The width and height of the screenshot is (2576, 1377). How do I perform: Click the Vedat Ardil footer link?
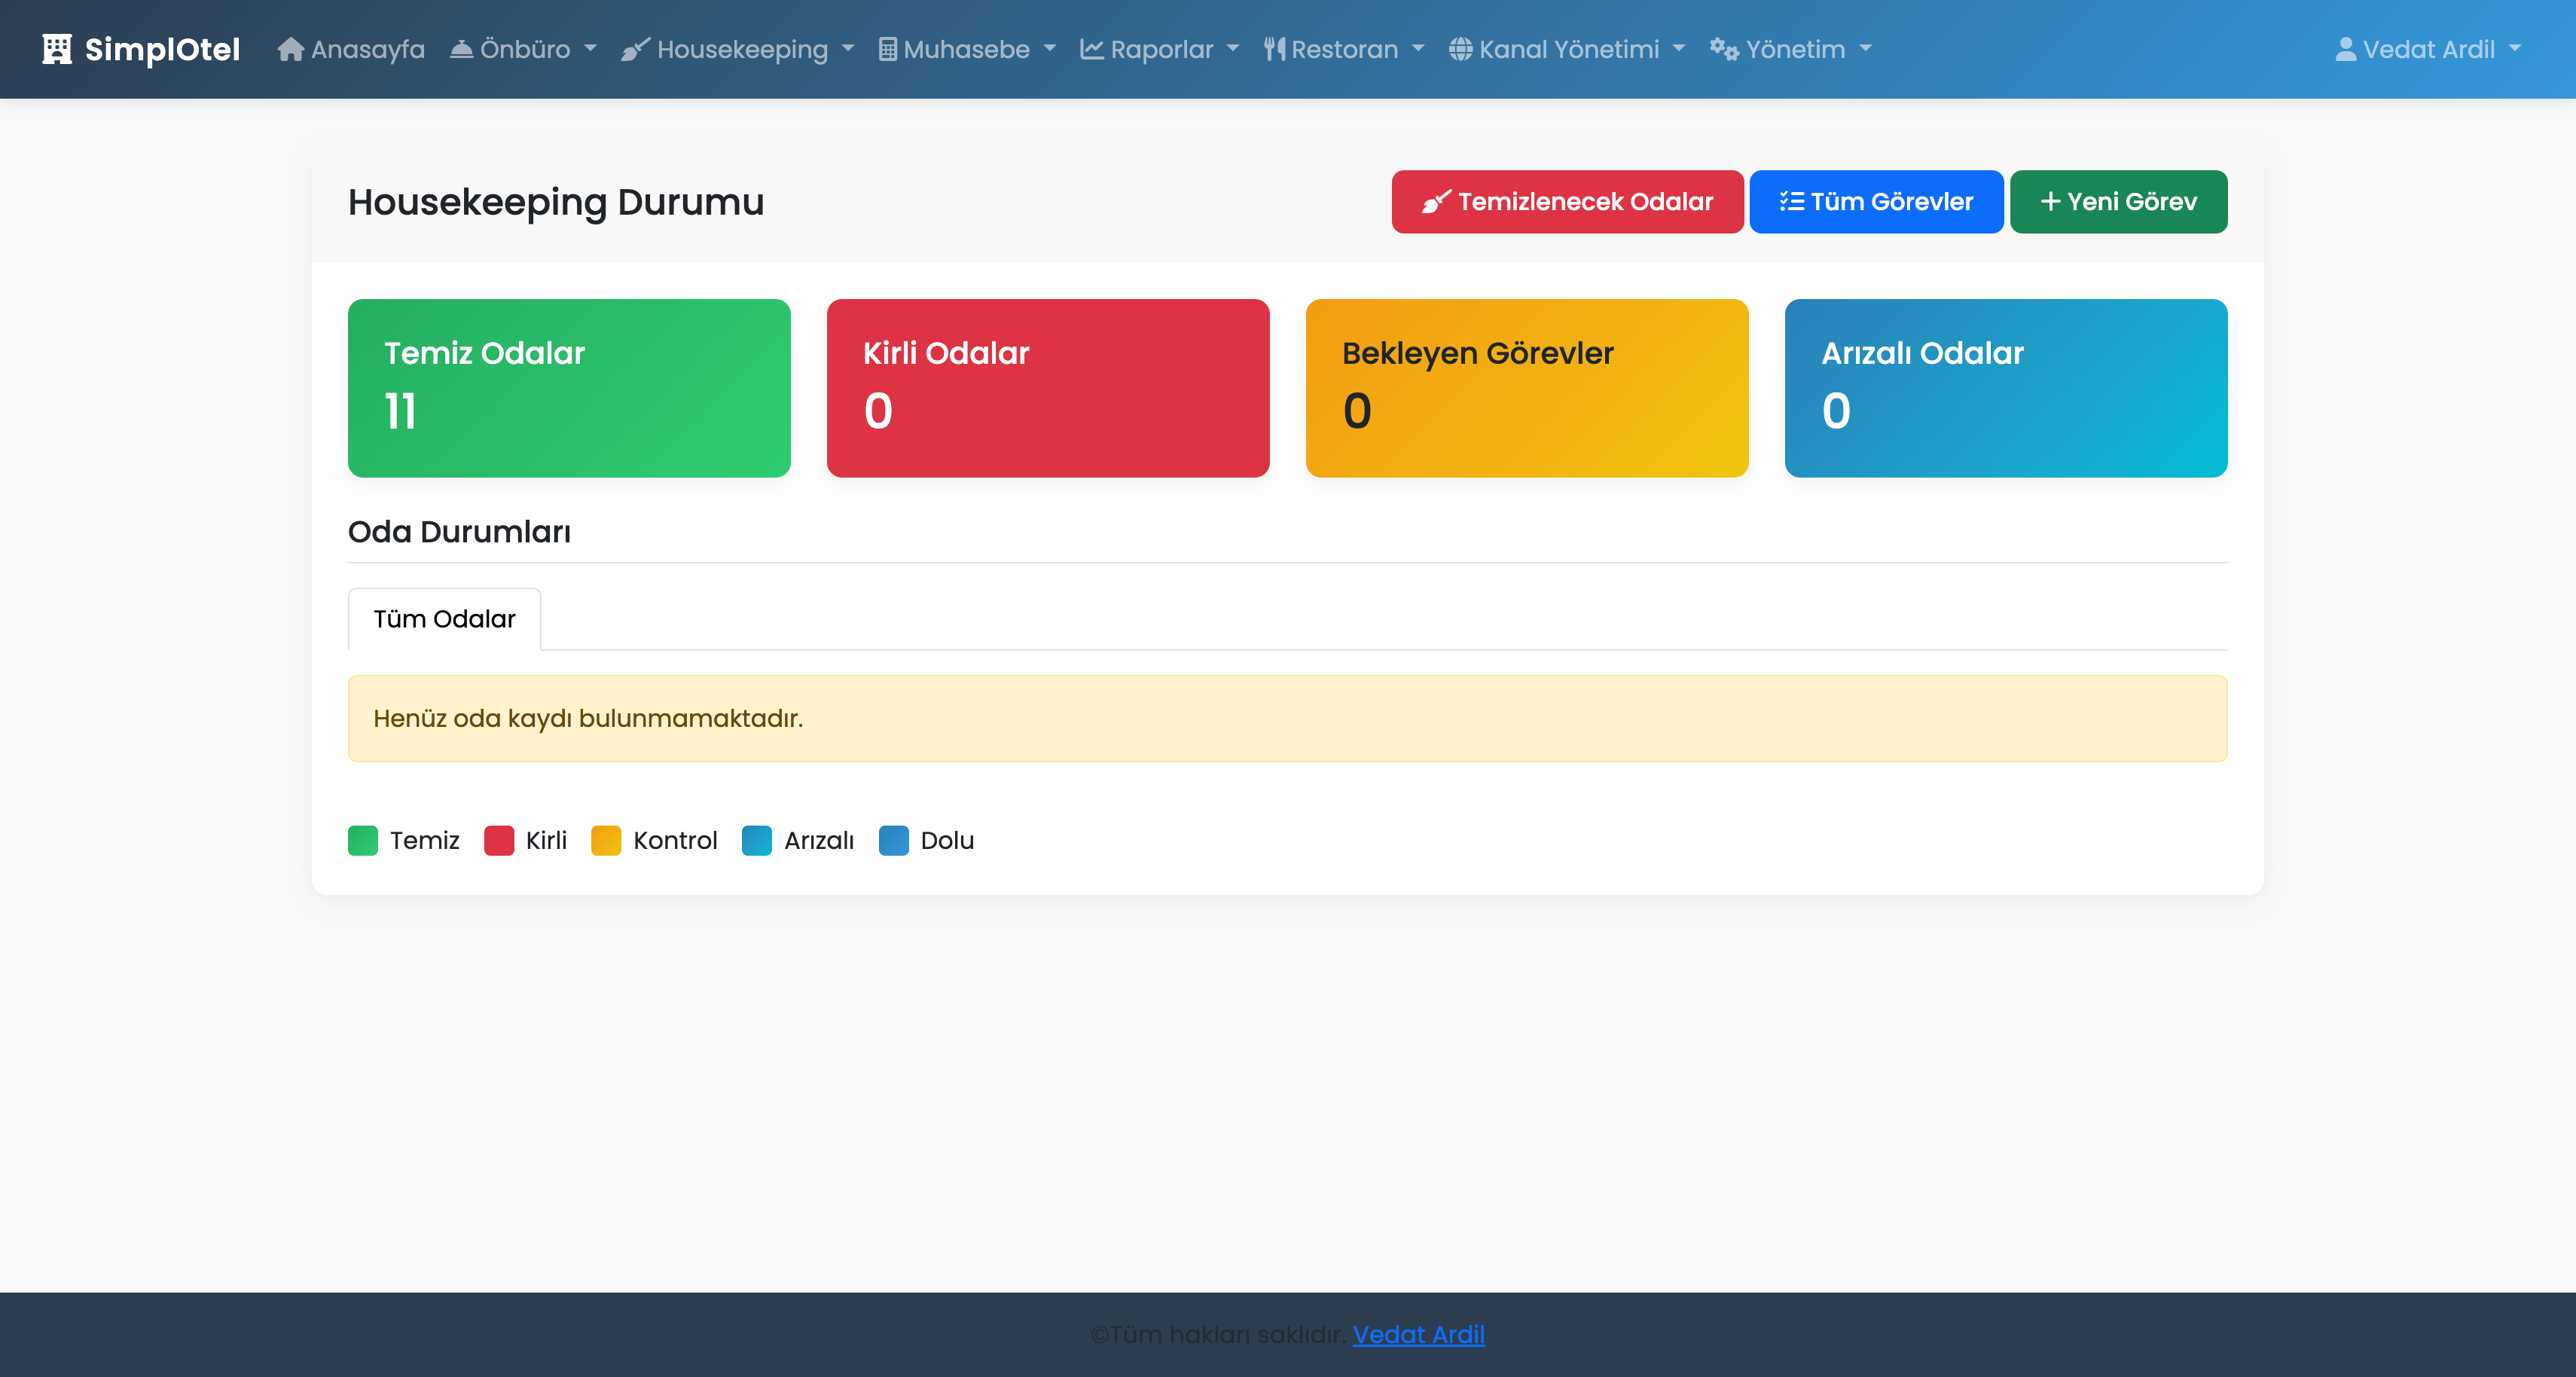tap(1418, 1334)
